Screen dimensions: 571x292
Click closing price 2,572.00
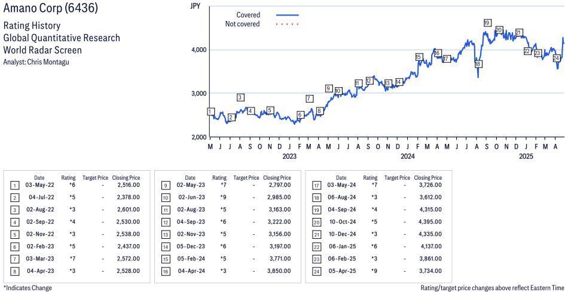tap(128, 259)
